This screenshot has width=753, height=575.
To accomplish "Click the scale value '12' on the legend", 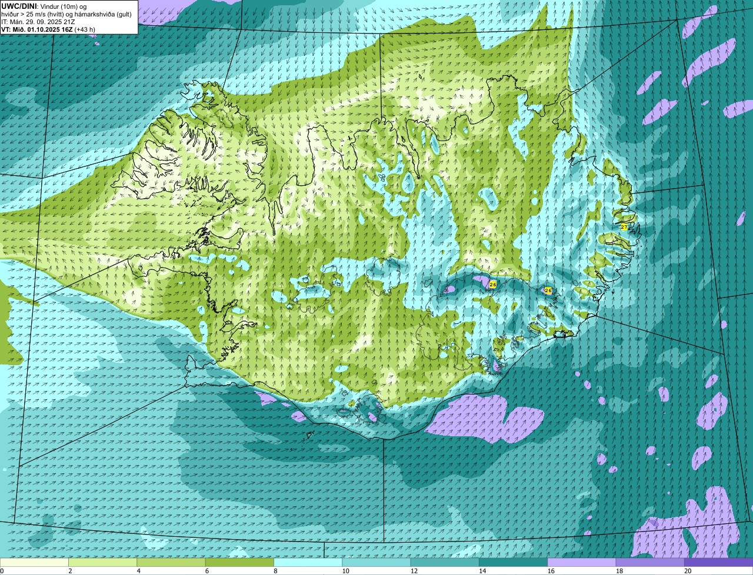I will click(414, 571).
